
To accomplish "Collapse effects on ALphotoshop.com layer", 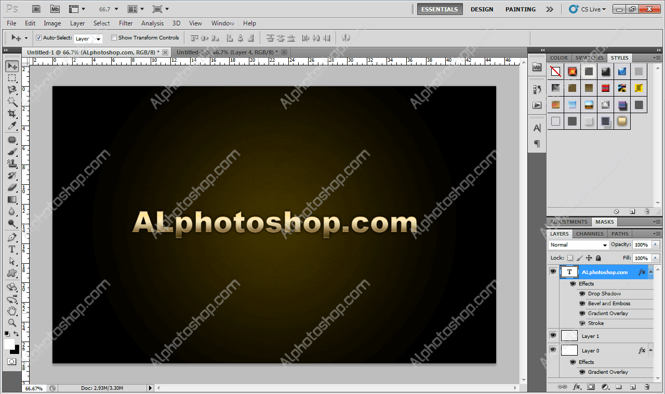I will [x=651, y=271].
